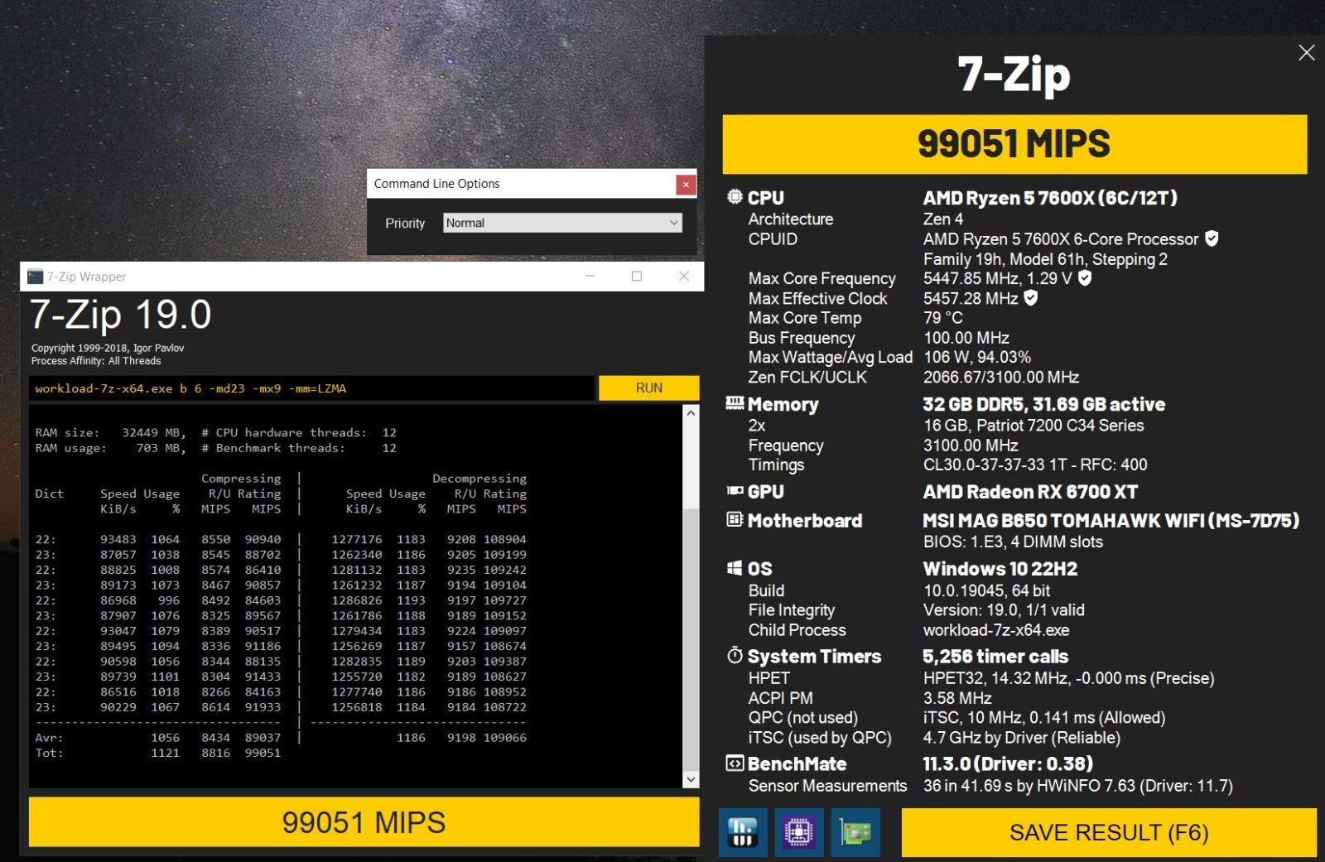Click 'Version: 19.0, 1/1 valid' text

coord(1004,610)
